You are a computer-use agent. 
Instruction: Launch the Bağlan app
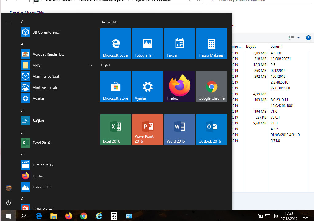[57, 120]
